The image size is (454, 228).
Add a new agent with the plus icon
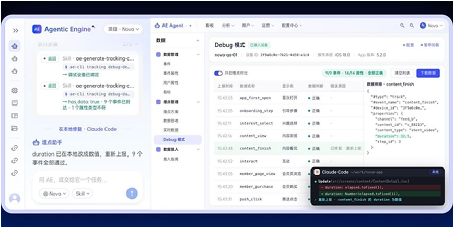click(x=190, y=26)
